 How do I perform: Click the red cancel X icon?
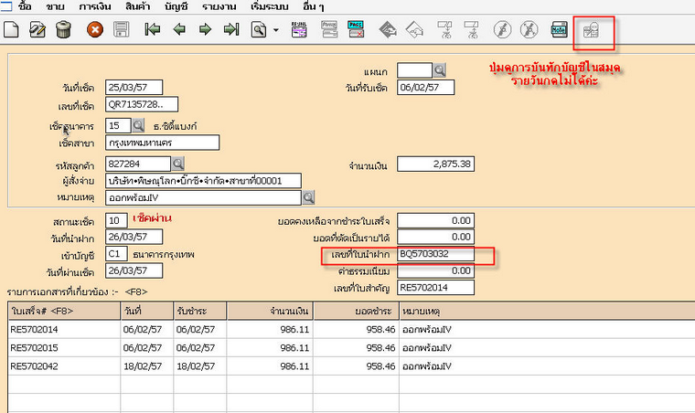(94, 29)
